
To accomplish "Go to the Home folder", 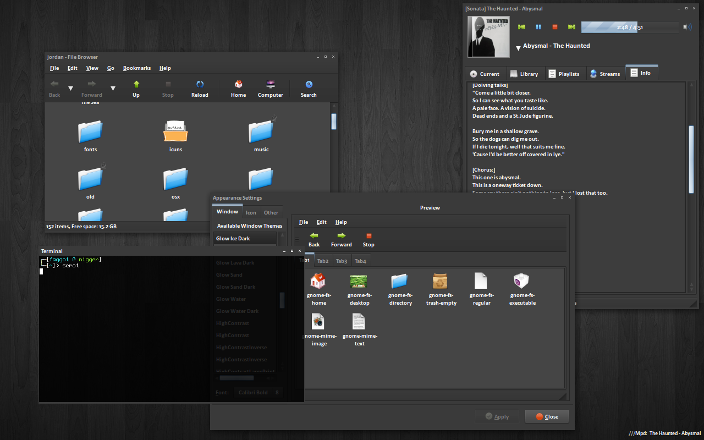I will click(x=238, y=89).
